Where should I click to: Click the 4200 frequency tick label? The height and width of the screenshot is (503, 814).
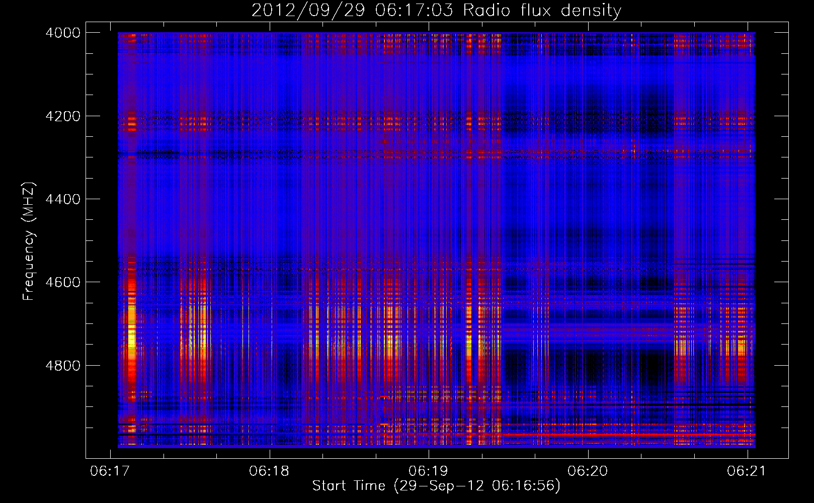tap(63, 116)
